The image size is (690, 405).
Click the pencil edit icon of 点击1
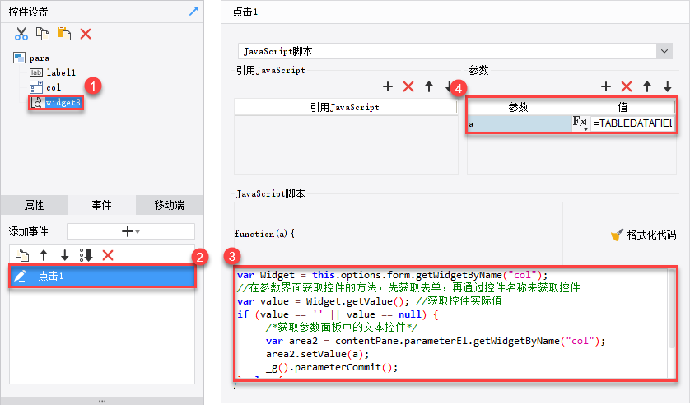[x=20, y=276]
